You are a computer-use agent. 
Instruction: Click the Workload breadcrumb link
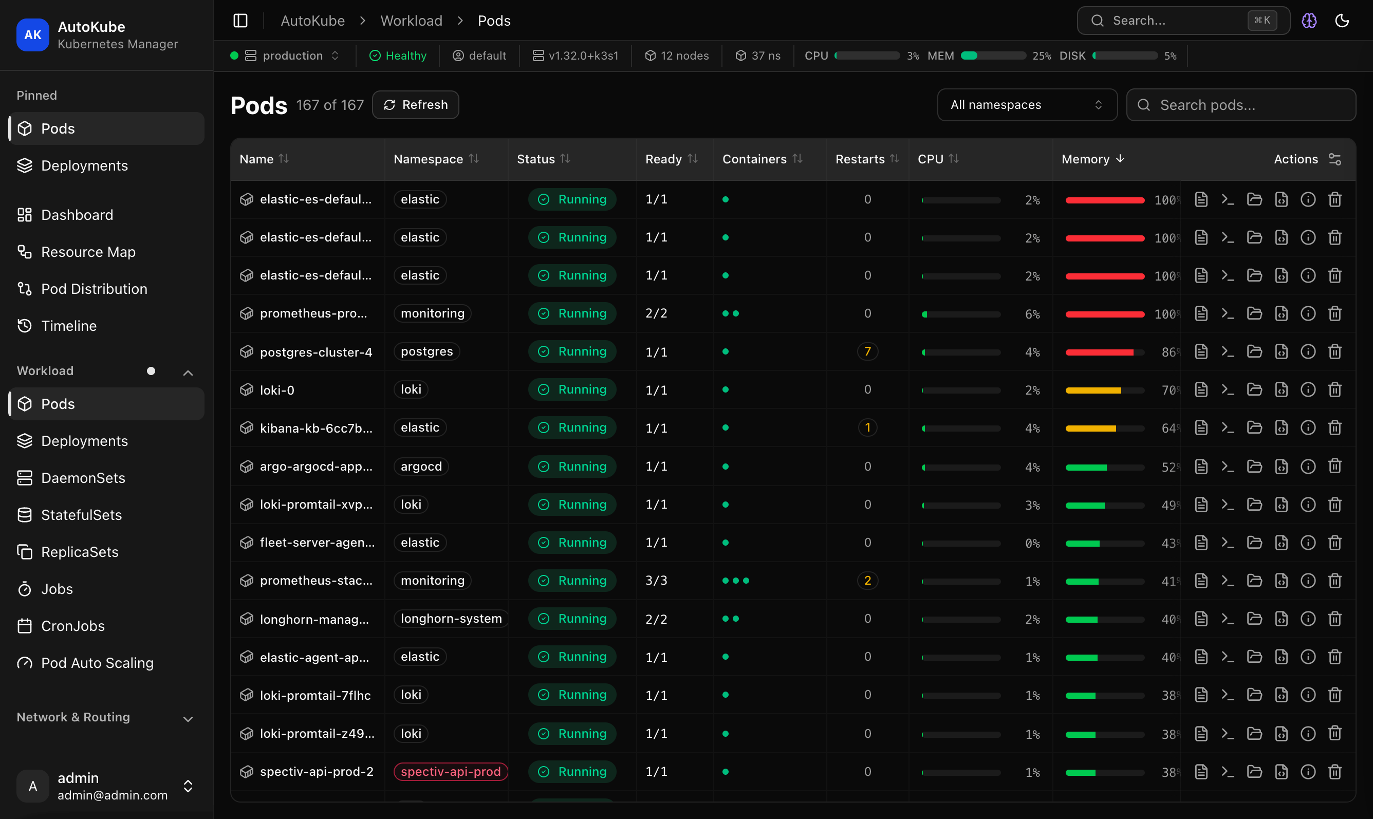point(411,21)
